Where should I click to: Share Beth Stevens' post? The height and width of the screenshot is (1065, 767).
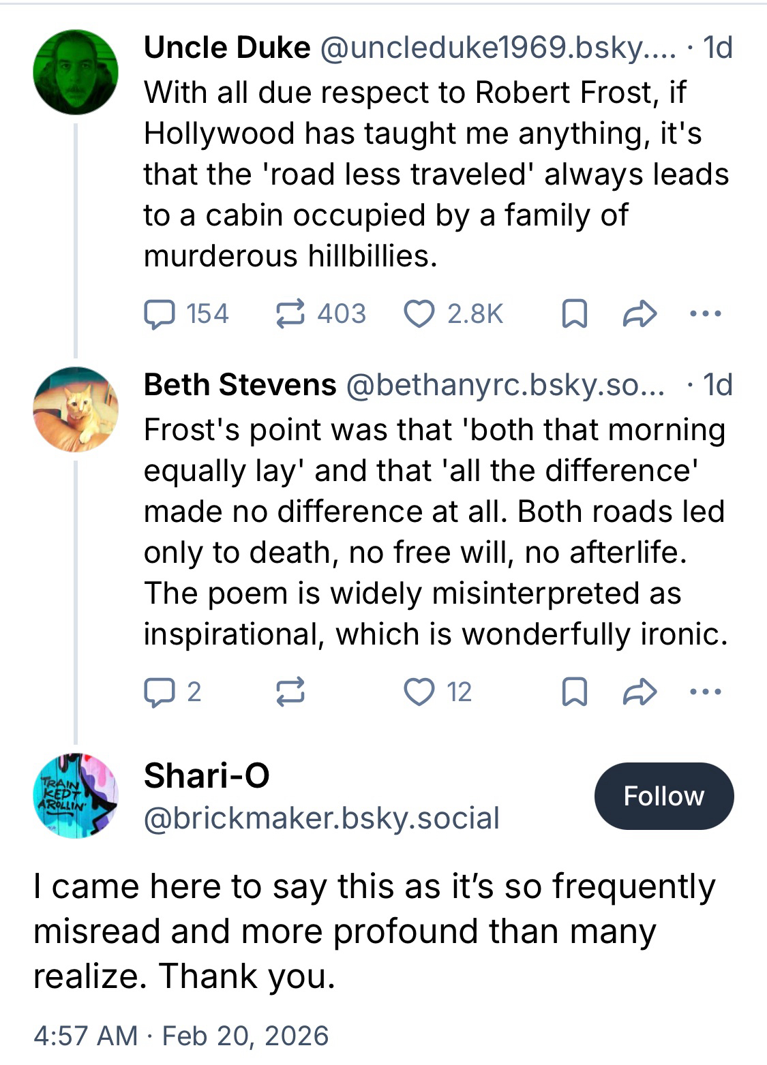tap(640, 692)
